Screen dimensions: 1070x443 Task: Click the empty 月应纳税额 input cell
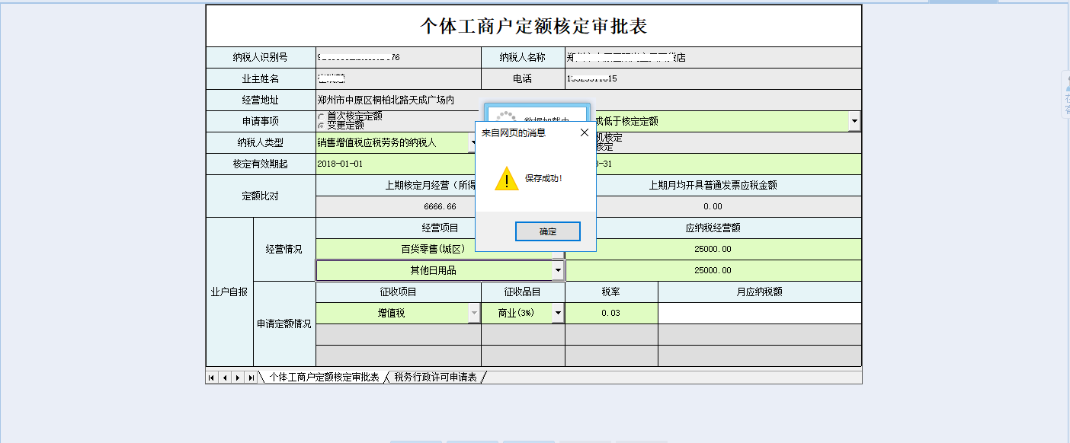pos(758,313)
